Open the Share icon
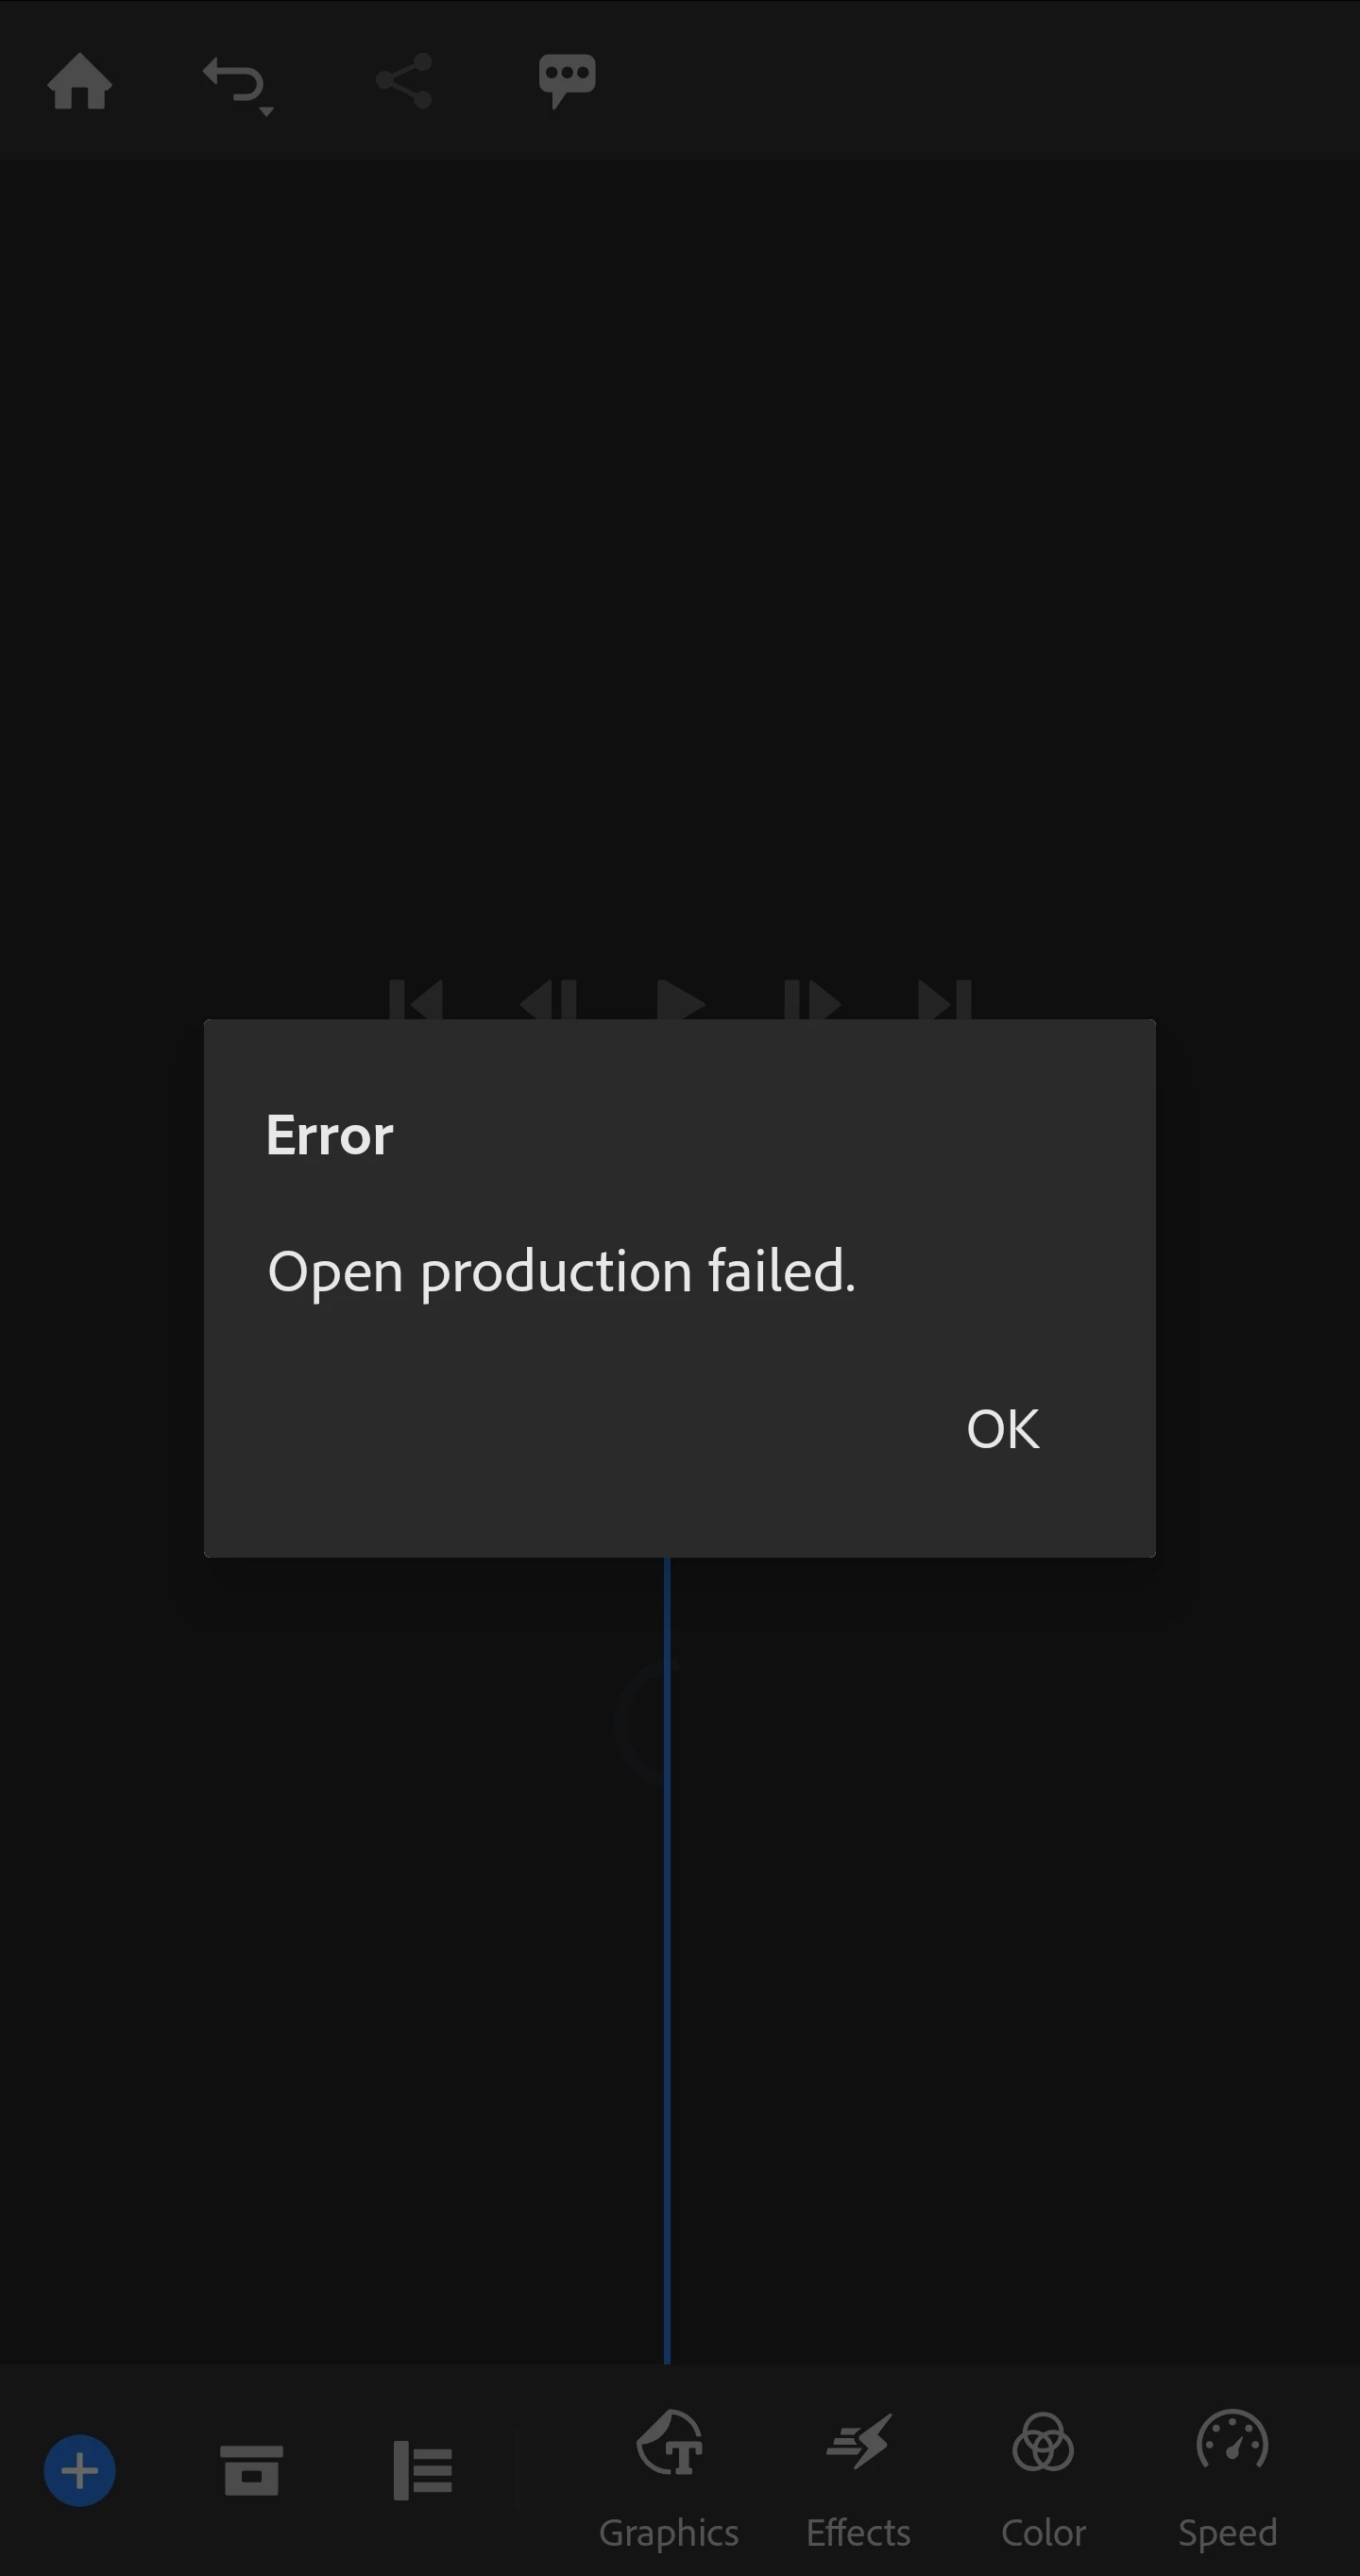Screen dimensions: 1360x2576 404,81
